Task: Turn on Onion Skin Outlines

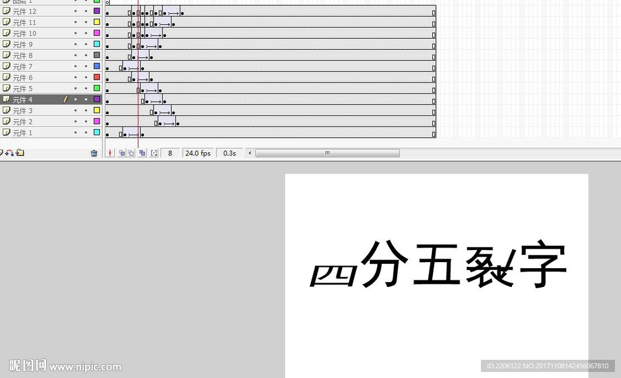Action: [x=131, y=153]
